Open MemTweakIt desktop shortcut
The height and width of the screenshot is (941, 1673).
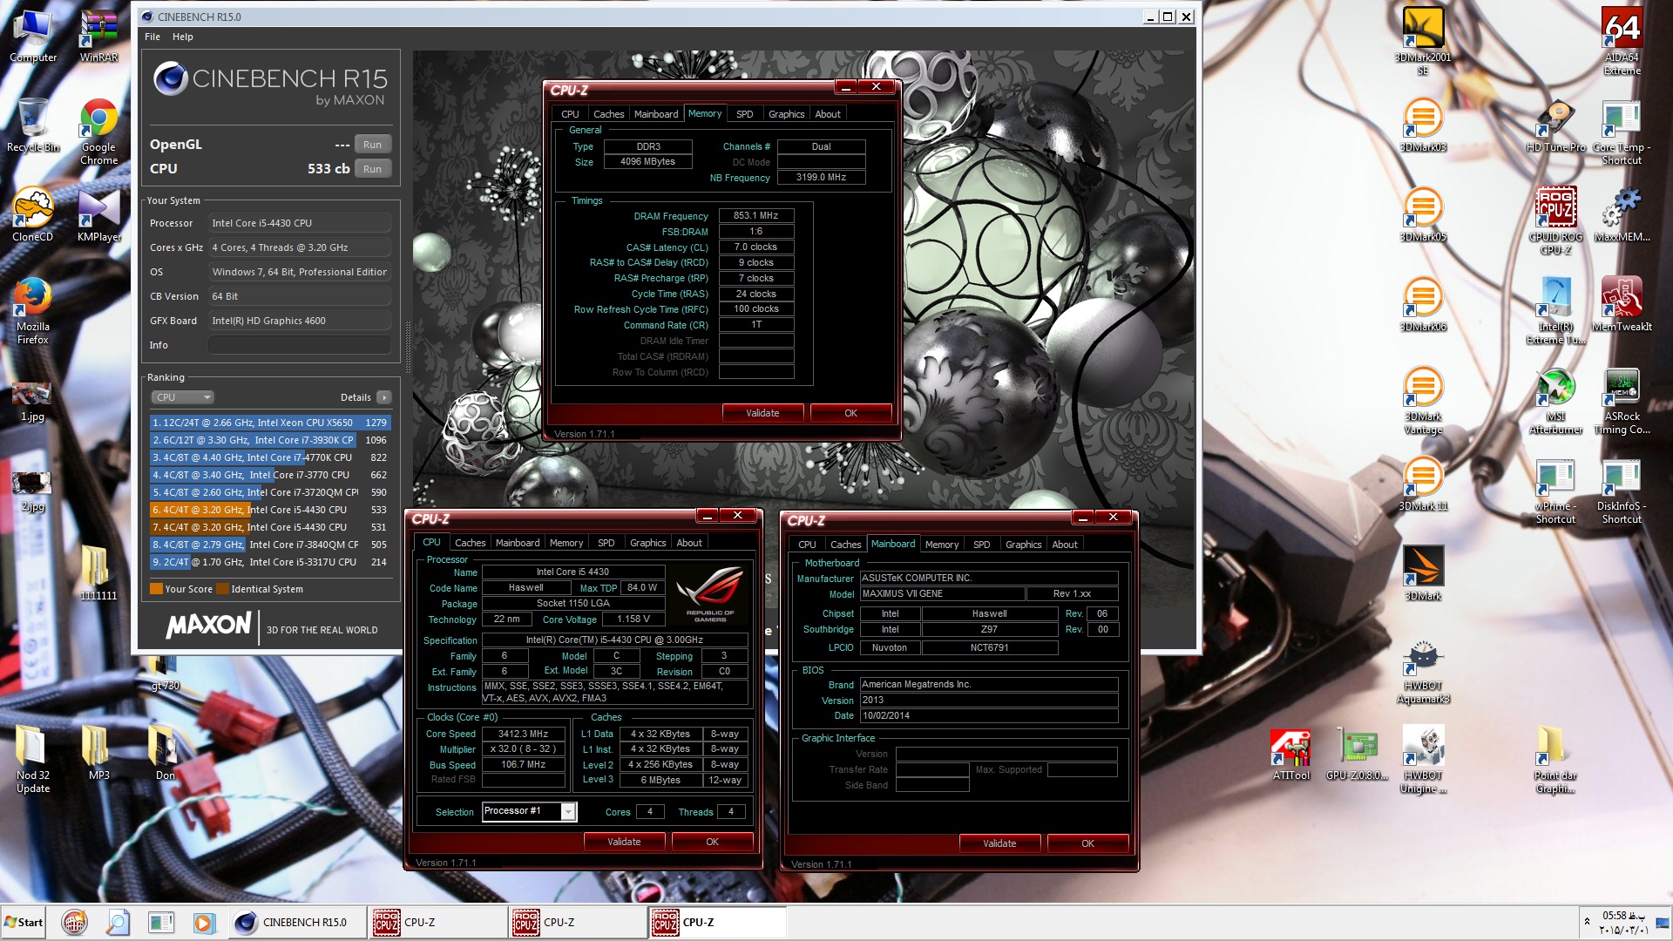pos(1622,304)
